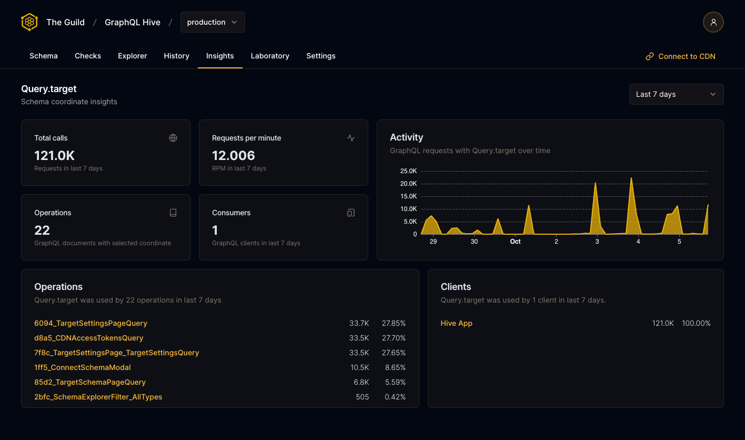
Task: Open the production environment dropdown
Action: [213, 22]
